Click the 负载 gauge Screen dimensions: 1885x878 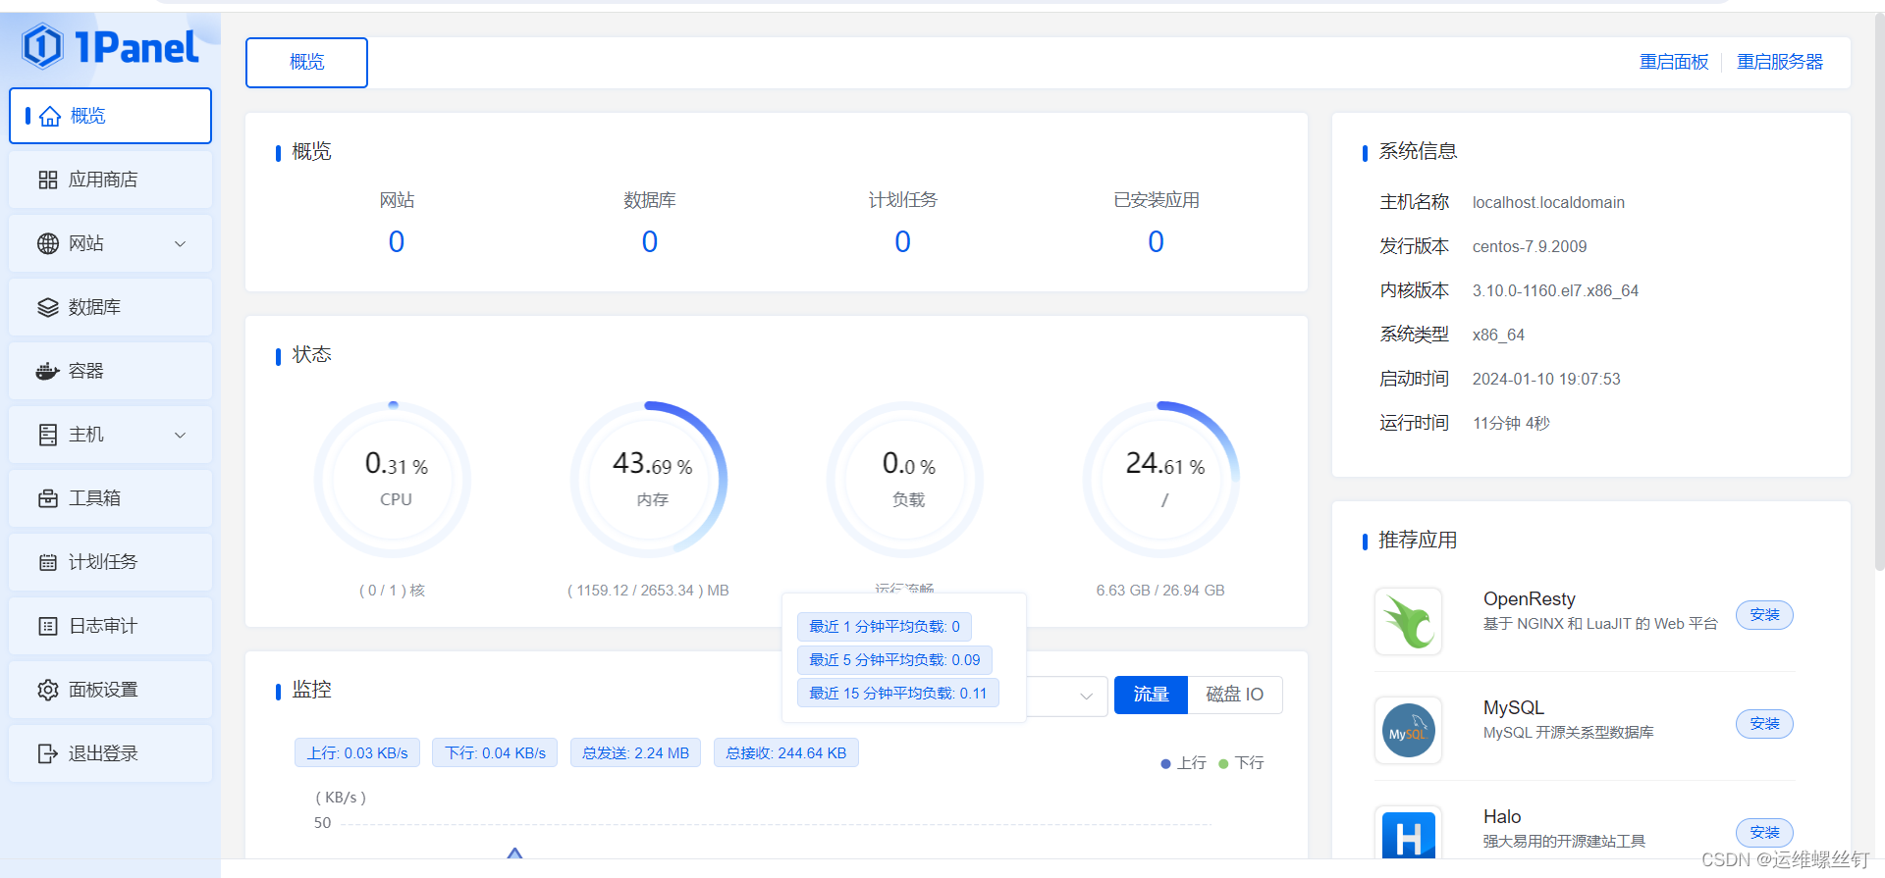click(906, 480)
